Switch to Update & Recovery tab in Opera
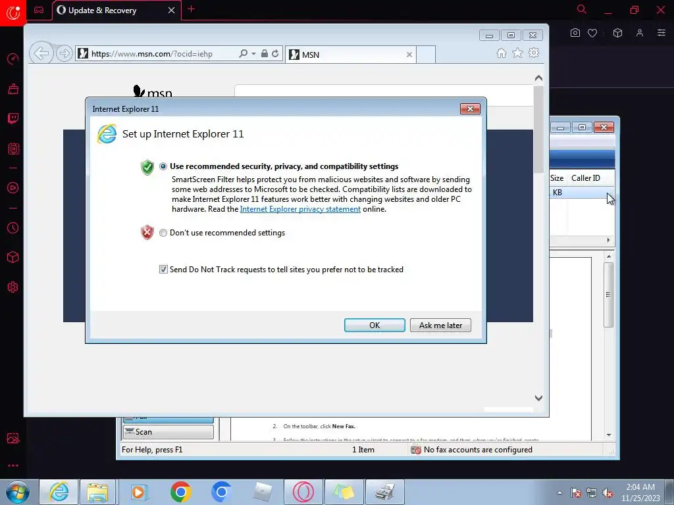 point(102,11)
